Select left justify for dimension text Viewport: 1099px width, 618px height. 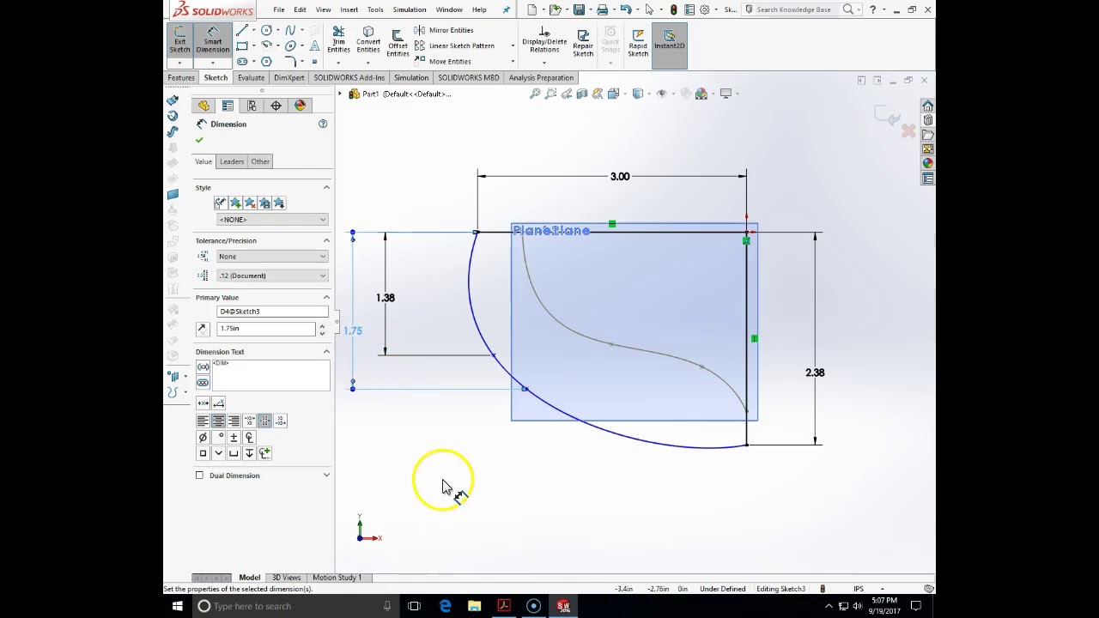(203, 421)
